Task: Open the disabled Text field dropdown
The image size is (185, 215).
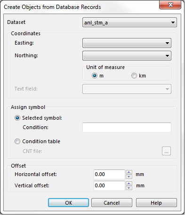Action: tap(127, 89)
